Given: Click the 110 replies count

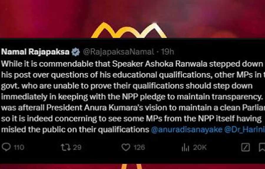Looking at the screenshot, I should 19,147.
